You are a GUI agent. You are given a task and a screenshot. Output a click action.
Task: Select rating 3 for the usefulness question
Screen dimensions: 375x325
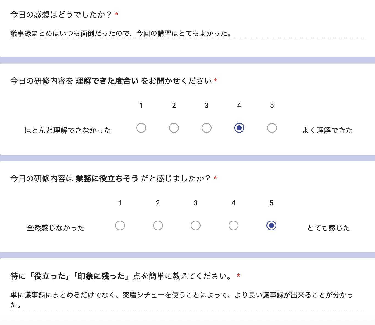(x=195, y=225)
